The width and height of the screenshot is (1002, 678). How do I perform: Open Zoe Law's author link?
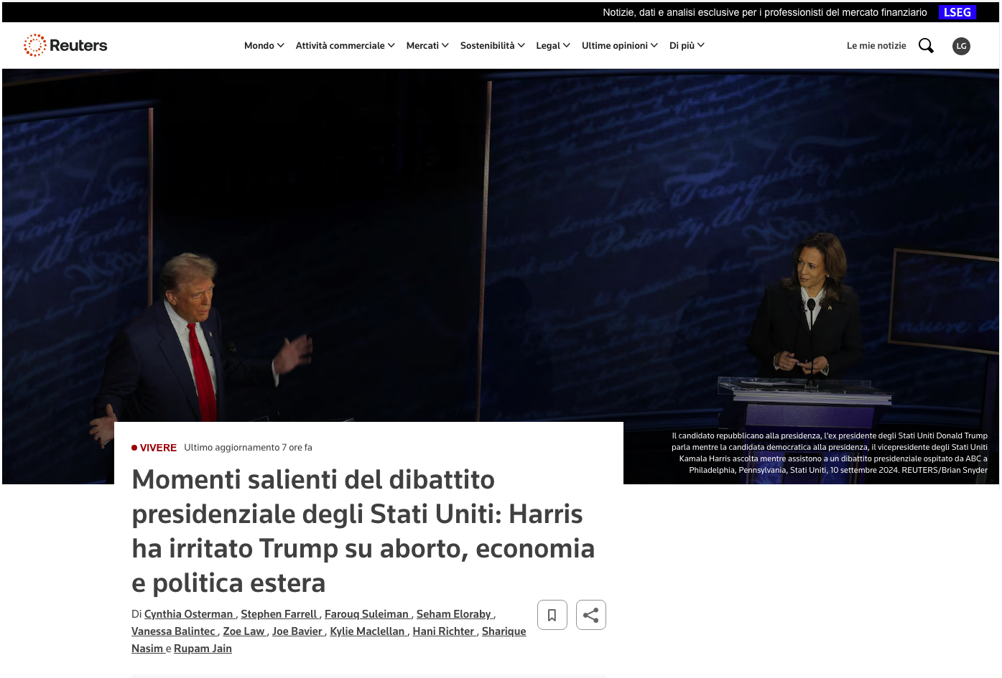244,631
